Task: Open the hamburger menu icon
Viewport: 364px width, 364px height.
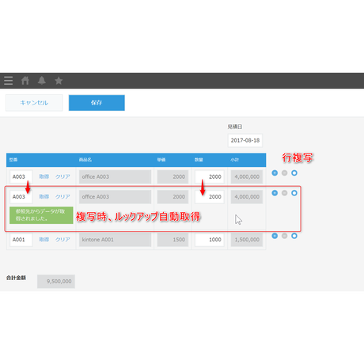Action: (9, 81)
